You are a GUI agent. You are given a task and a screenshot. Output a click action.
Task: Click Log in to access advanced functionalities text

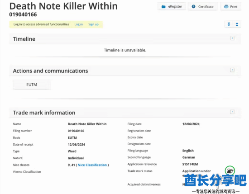pyautogui.click(x=41, y=24)
